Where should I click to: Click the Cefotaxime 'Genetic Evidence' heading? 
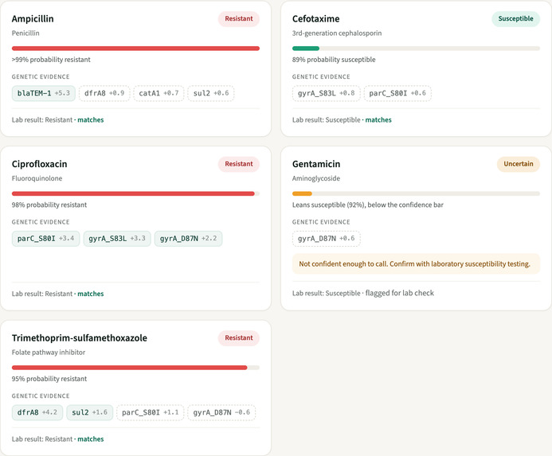tap(321, 76)
